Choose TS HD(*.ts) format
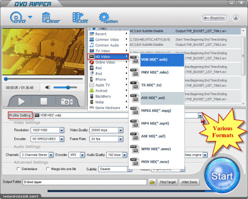Viewport: 248px width, 199px height. [x=157, y=85]
